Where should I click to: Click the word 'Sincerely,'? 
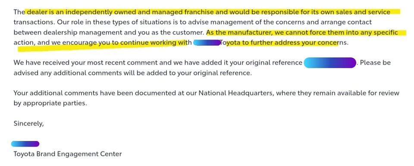[x=28, y=123]
